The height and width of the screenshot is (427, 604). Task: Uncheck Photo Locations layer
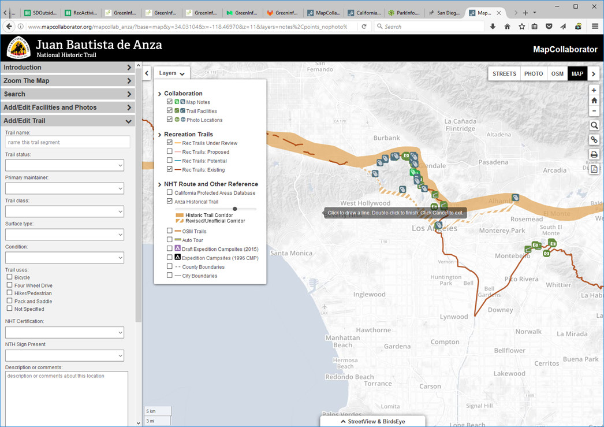170,119
